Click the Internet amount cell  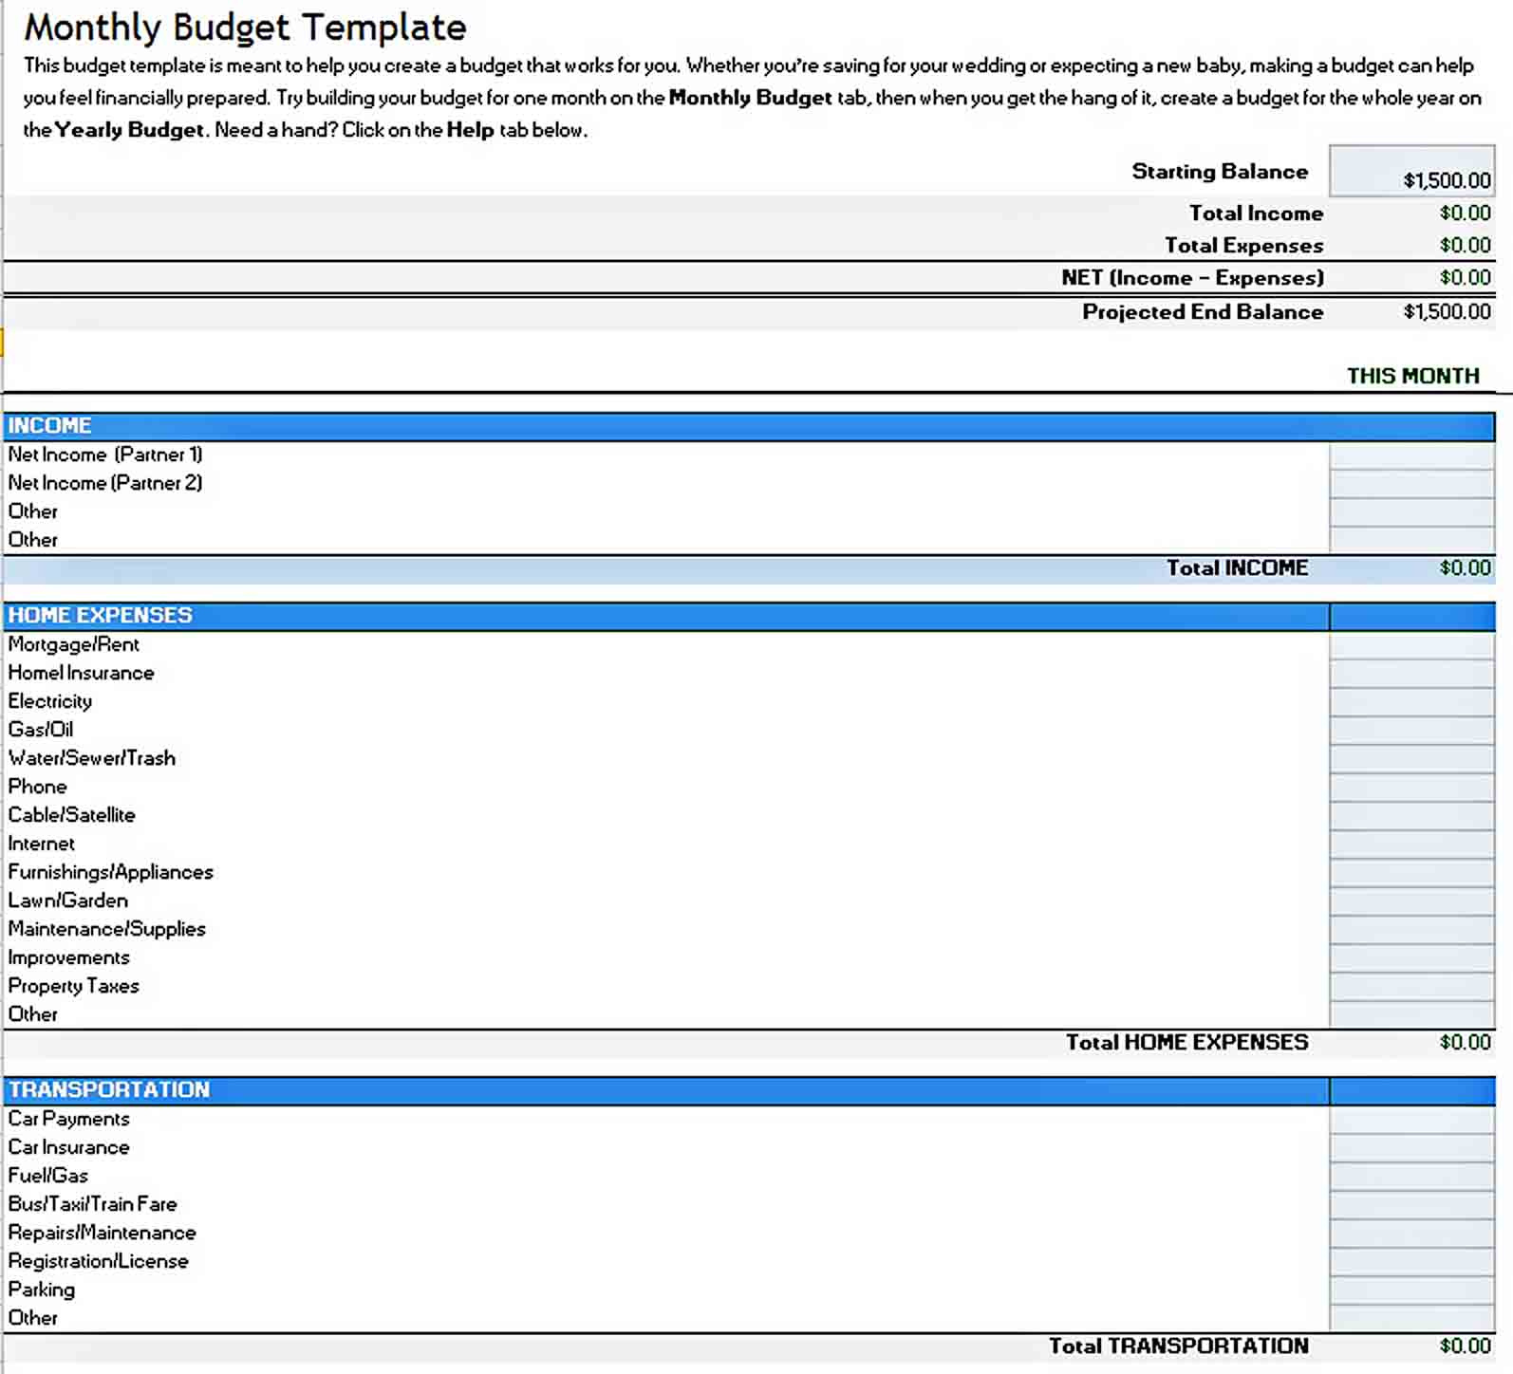coord(1411,845)
